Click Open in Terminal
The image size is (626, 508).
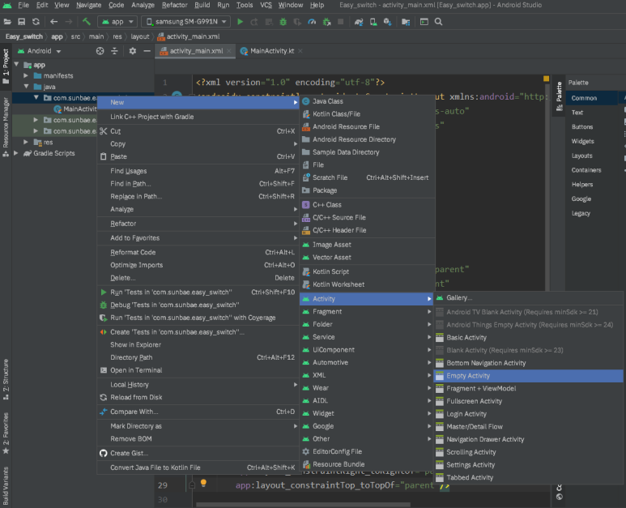tap(198, 370)
